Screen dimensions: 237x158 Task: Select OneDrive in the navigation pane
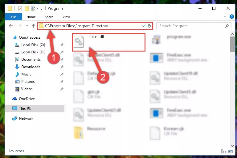point(27,99)
